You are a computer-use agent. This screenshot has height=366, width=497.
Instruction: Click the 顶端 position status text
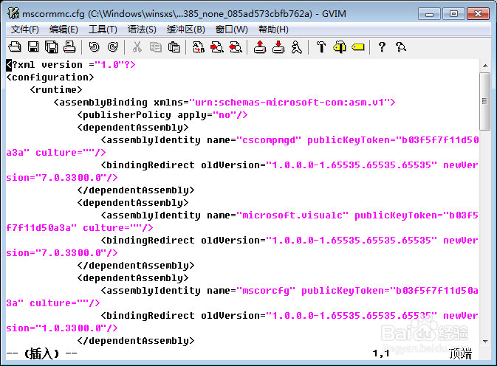tap(460, 353)
